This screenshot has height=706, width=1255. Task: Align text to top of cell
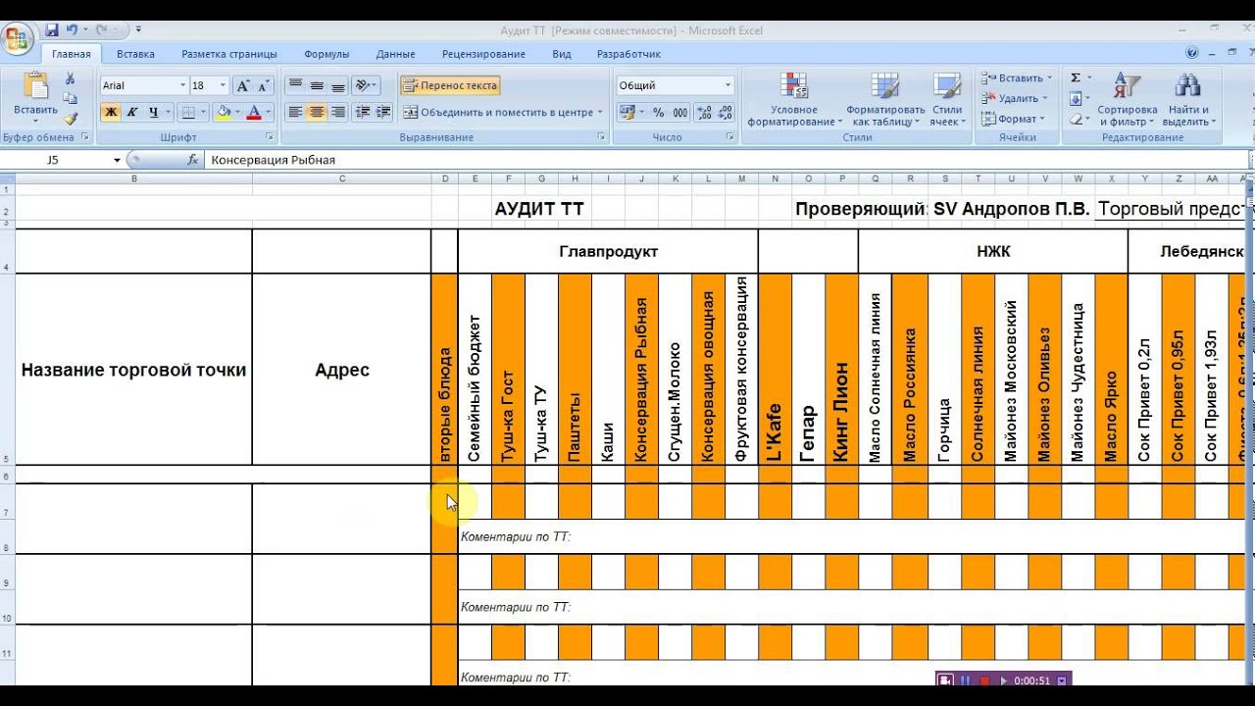point(294,85)
